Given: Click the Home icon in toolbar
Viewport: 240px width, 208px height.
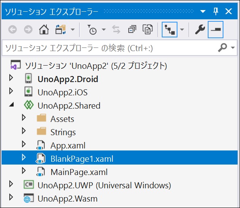Looking at the screenshot, I should click(44, 29).
